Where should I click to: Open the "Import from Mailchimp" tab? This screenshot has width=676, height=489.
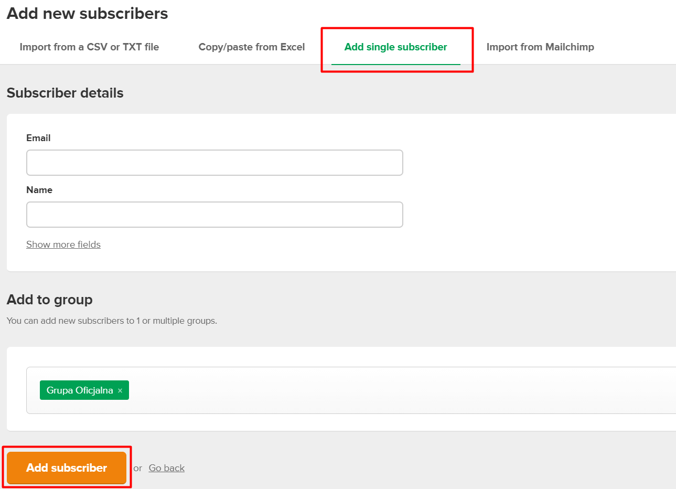point(540,47)
